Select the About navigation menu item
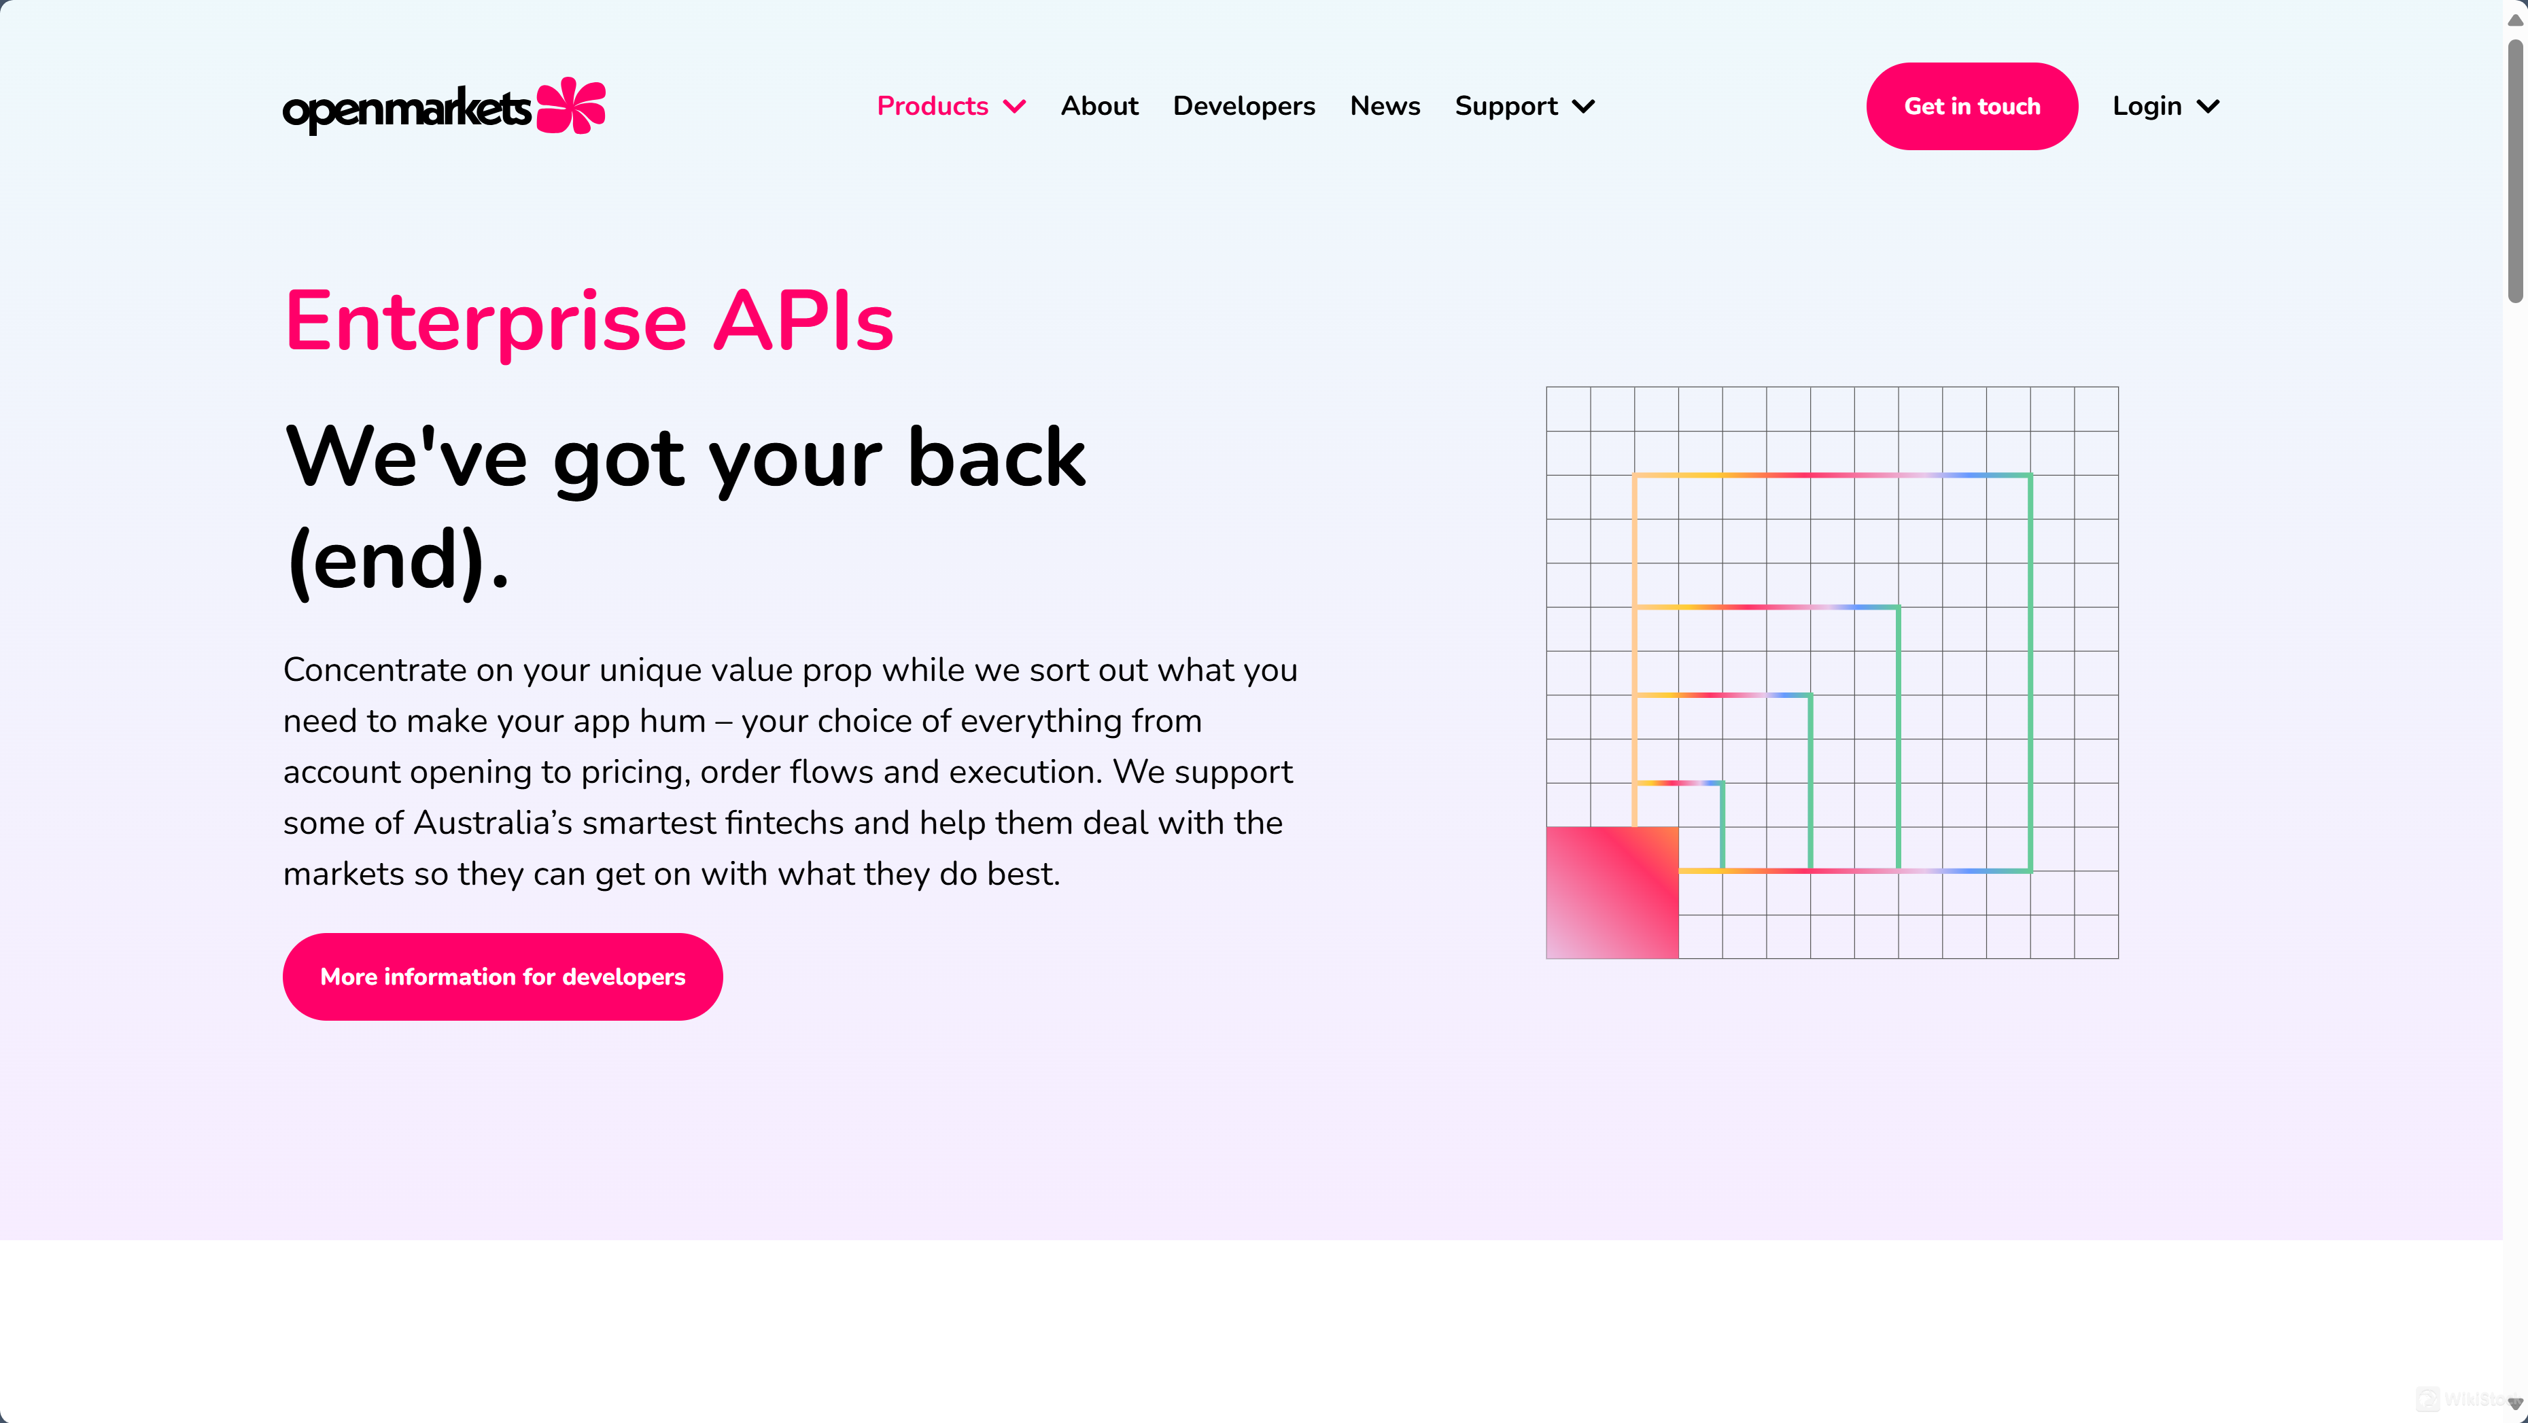Image resolution: width=2528 pixels, height=1423 pixels. pyautogui.click(x=1099, y=106)
